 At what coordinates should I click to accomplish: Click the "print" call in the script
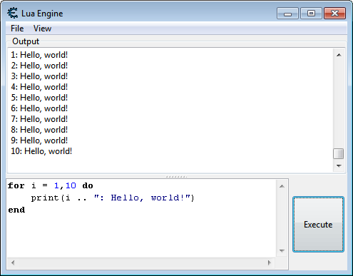45,198
